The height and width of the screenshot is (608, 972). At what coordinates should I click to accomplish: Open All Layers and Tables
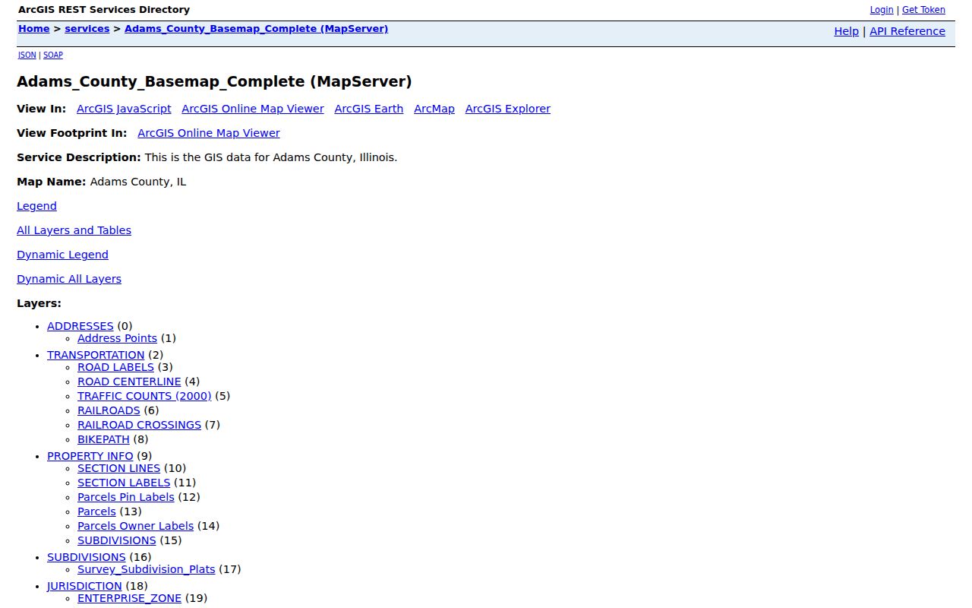click(74, 230)
